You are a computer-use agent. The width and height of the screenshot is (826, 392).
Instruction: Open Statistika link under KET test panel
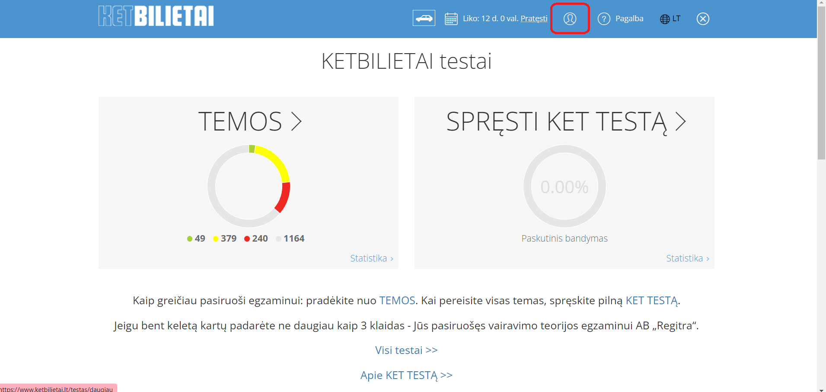click(x=687, y=258)
